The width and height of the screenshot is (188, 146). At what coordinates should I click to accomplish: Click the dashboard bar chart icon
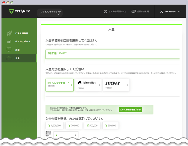(x=9, y=41)
